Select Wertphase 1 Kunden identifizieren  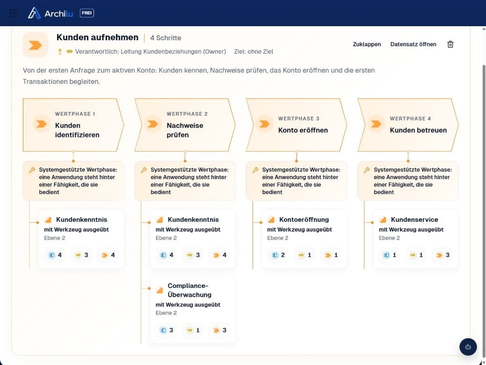(73, 125)
